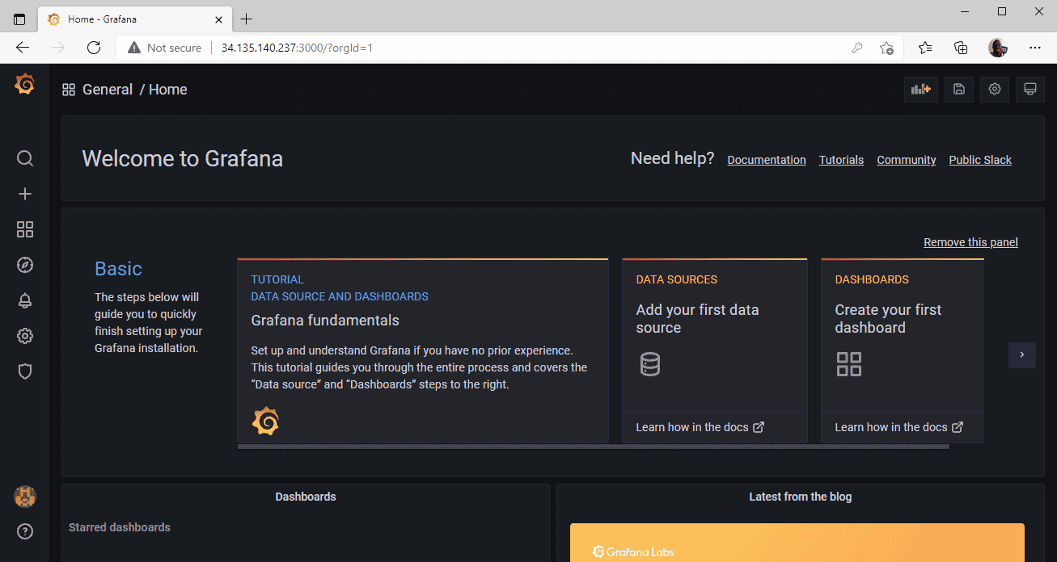The image size is (1057, 562).
Task: Click the Not secure site warning
Action: [x=164, y=48]
